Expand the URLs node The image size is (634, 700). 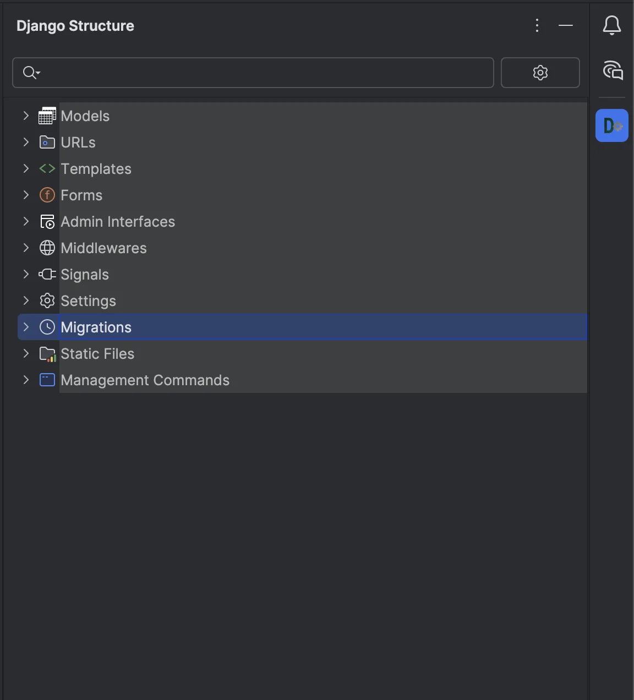point(26,142)
